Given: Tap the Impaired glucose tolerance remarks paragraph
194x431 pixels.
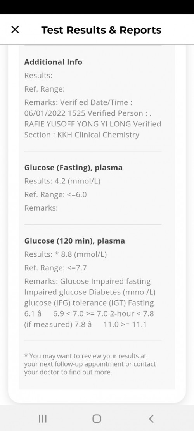Looking at the screenshot, I should pos(90,303).
